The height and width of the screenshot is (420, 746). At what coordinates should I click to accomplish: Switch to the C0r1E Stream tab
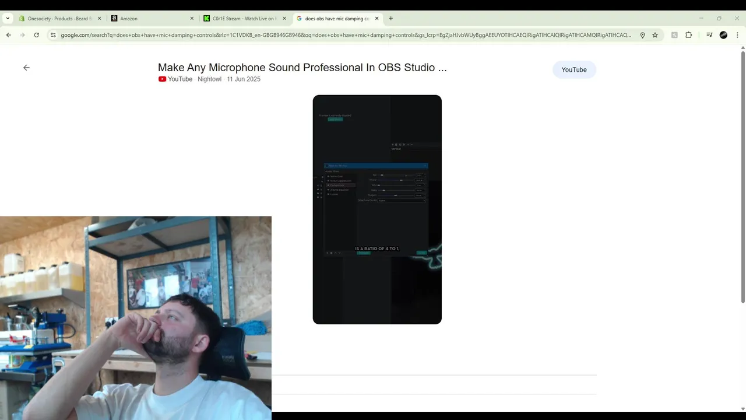click(x=245, y=19)
